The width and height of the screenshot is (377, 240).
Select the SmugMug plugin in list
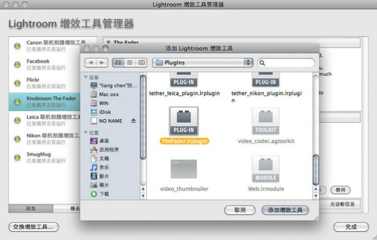pyautogui.click(x=44, y=157)
